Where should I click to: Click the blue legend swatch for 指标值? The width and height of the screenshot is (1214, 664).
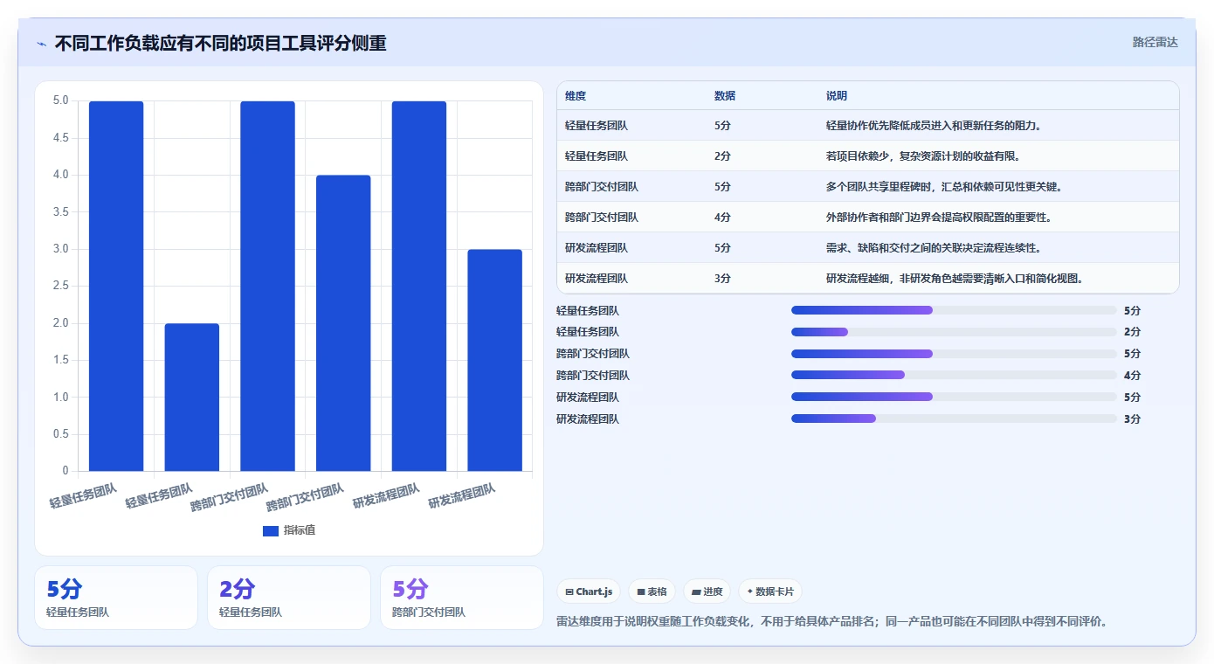click(x=271, y=530)
